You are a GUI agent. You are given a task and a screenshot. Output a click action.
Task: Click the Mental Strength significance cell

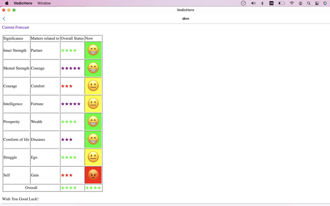point(16,68)
